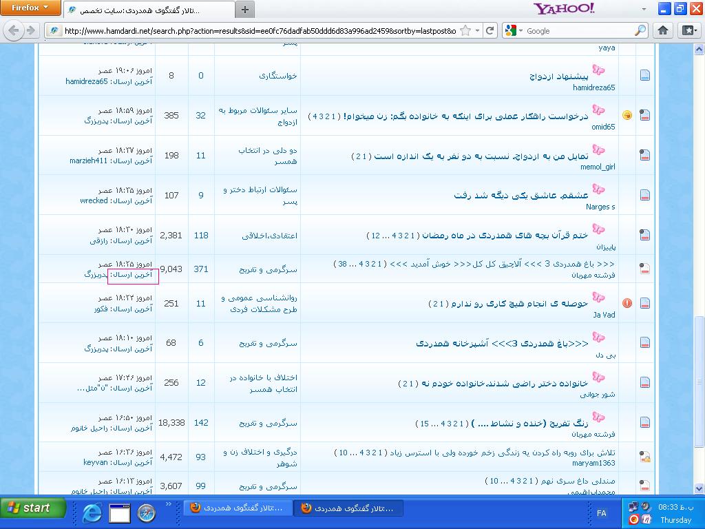705x529 pixels.
Task: Open thread 'پیشنهاد ازدواج'
Action: coord(559,76)
